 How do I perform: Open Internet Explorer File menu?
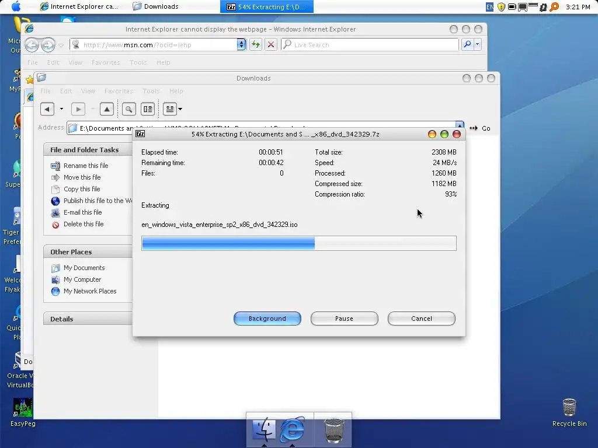(33, 62)
